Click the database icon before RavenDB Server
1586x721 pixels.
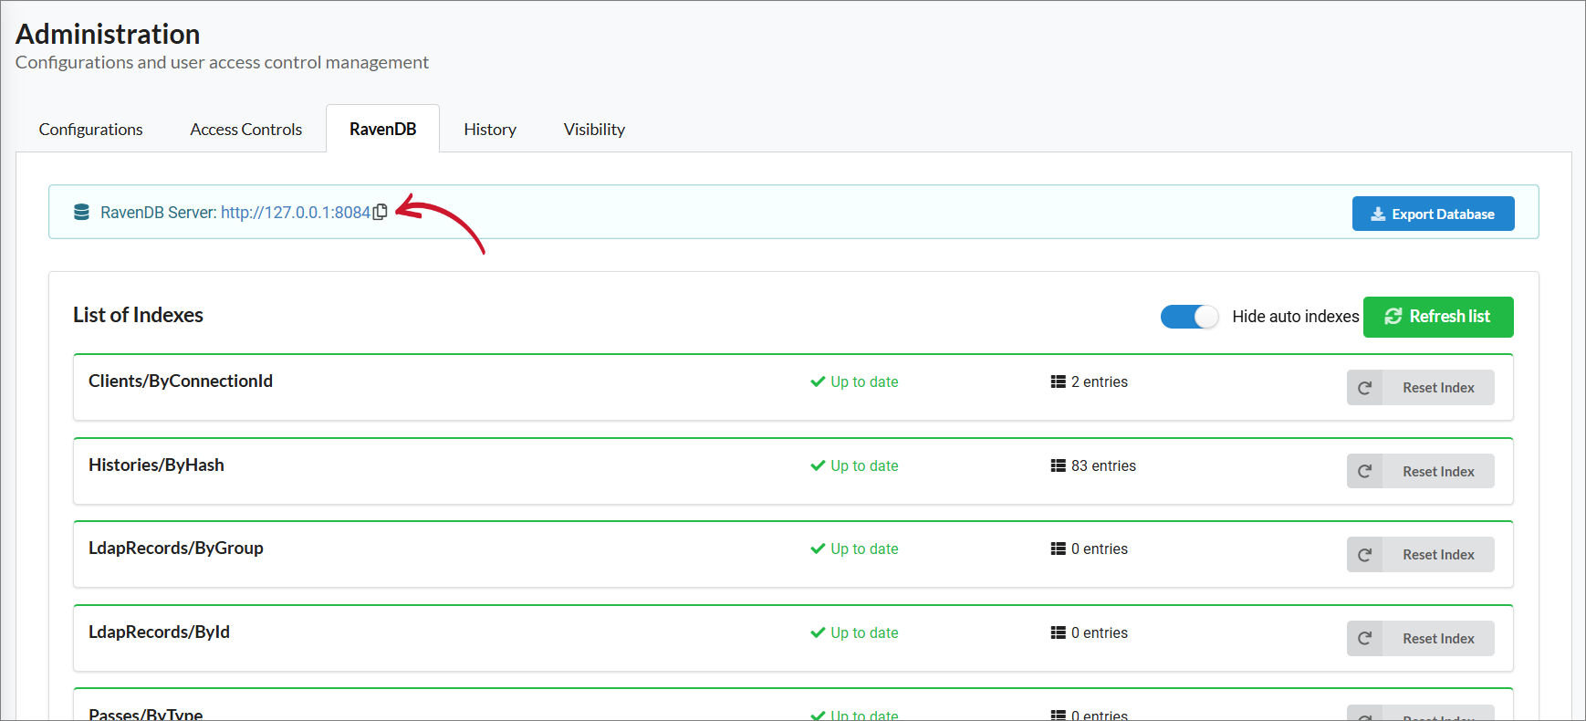click(81, 212)
